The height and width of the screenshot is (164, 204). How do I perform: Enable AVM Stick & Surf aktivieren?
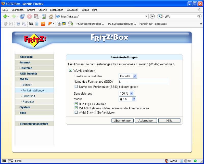coord(76,112)
